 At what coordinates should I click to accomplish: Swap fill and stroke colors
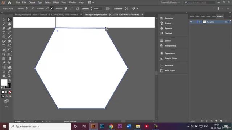coord(10,81)
